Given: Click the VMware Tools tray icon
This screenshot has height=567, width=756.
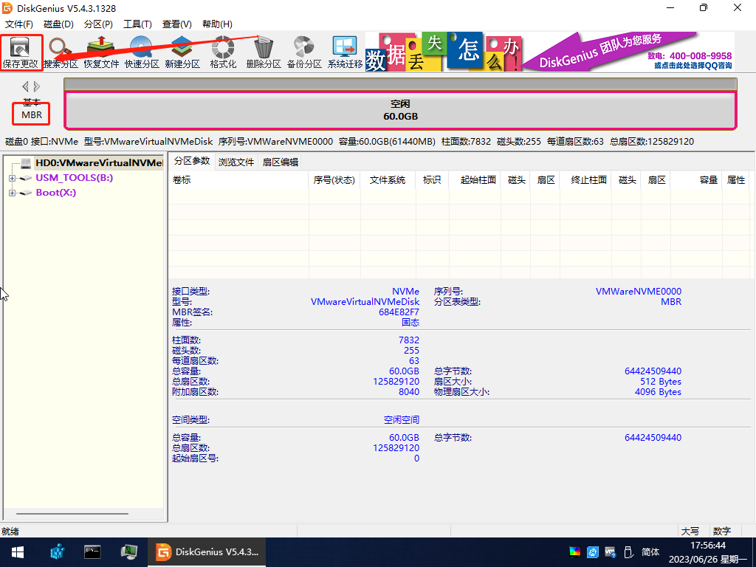Looking at the screenshot, I should [610, 552].
